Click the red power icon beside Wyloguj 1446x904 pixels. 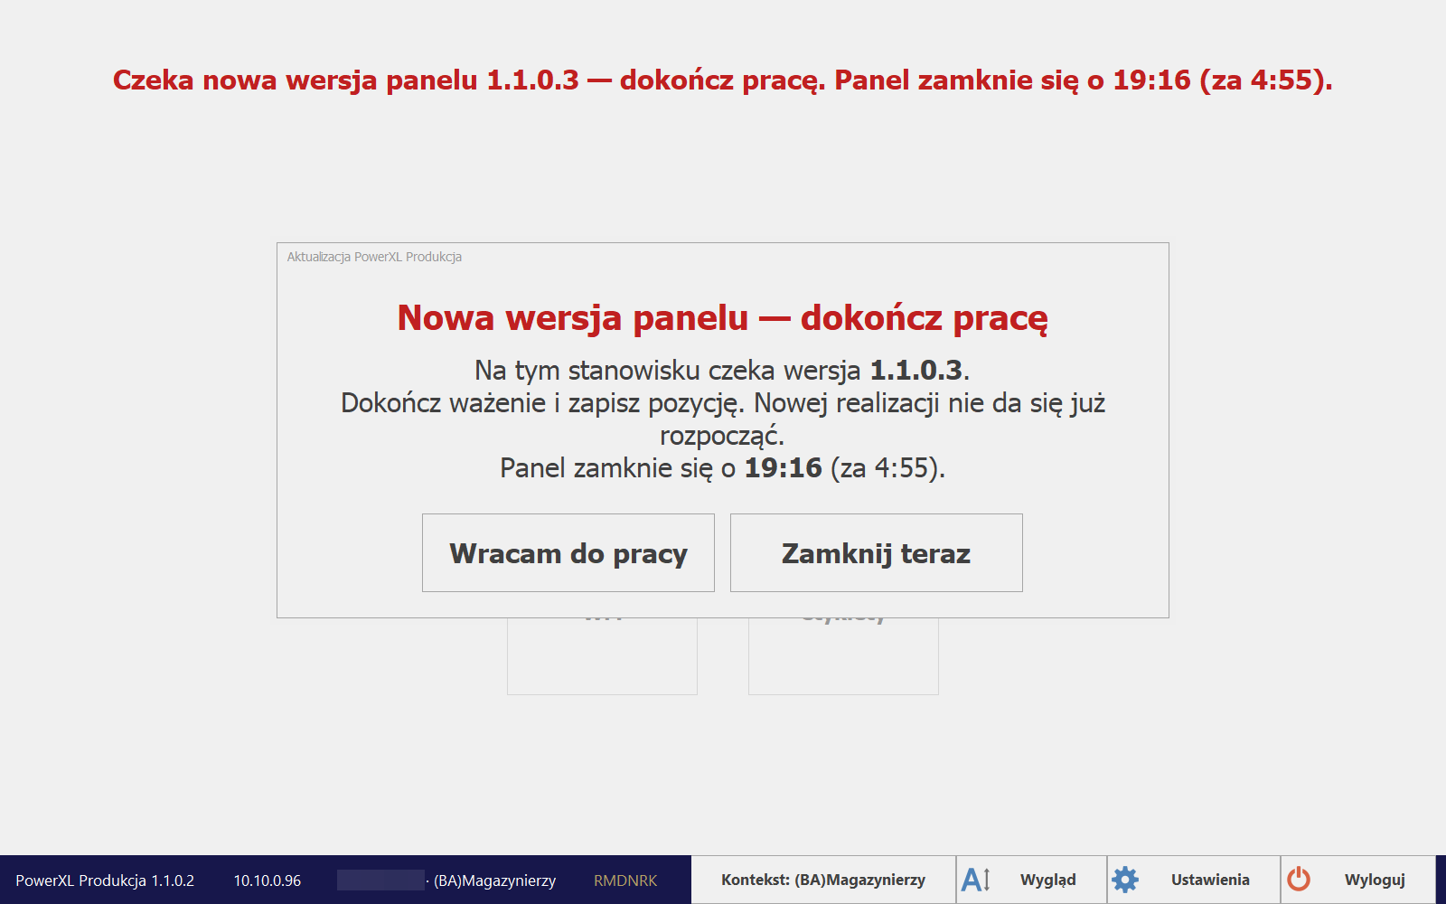coord(1299,880)
